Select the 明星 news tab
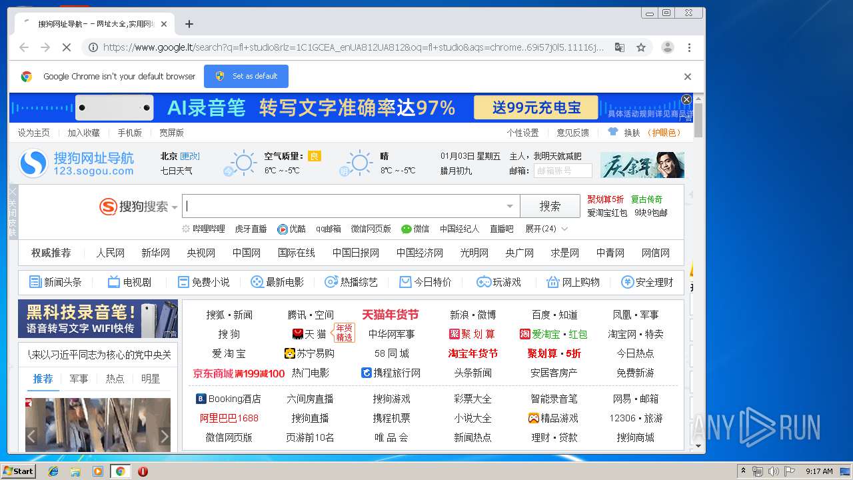The height and width of the screenshot is (480, 853). coord(151,379)
